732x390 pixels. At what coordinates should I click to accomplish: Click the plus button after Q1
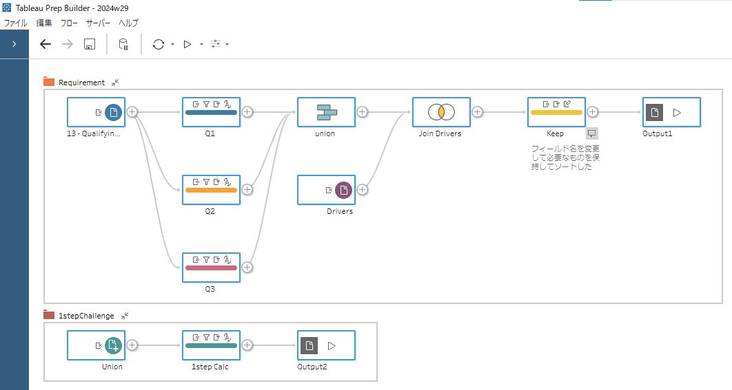247,112
